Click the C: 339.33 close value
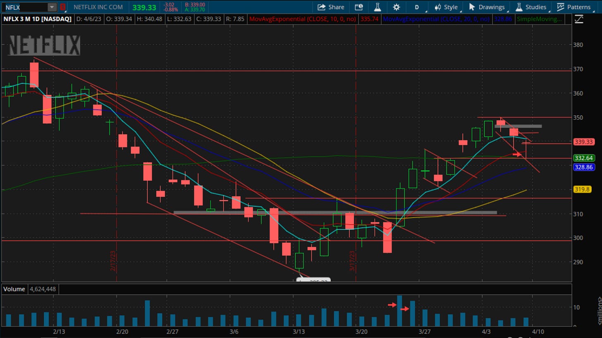 pyautogui.click(x=208, y=19)
